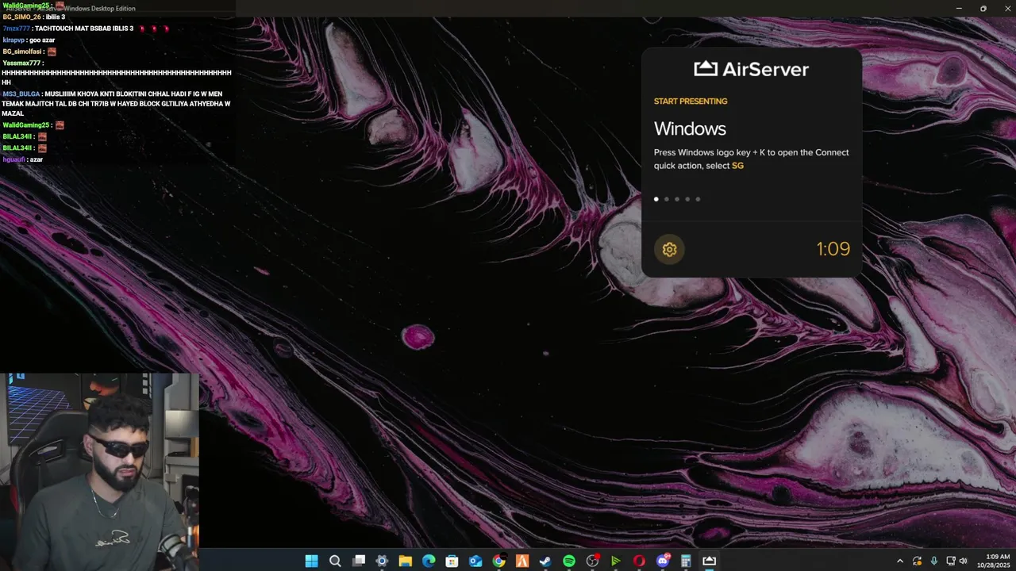Viewport: 1016px width, 571px height.
Task: Click chat username hguaufi
Action: coord(13,159)
